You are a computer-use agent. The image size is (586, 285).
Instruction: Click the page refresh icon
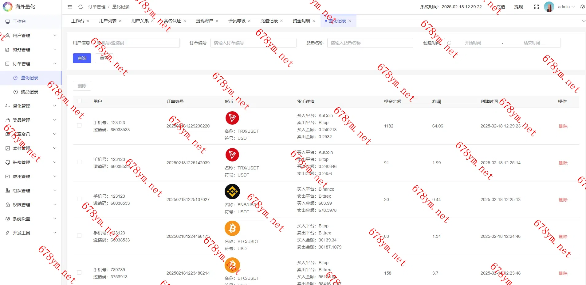pyautogui.click(x=81, y=7)
